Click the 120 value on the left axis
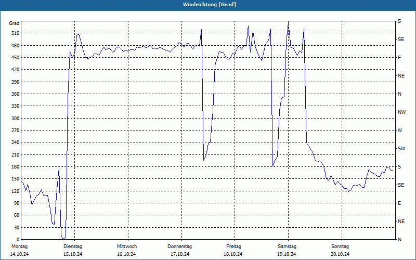 [15, 191]
